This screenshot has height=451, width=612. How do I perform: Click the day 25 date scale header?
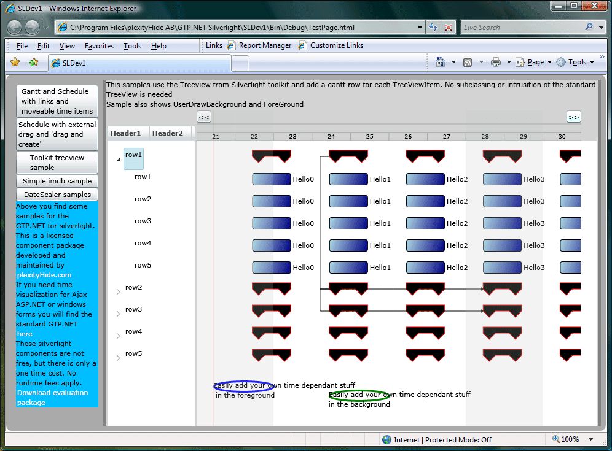tap(370, 136)
